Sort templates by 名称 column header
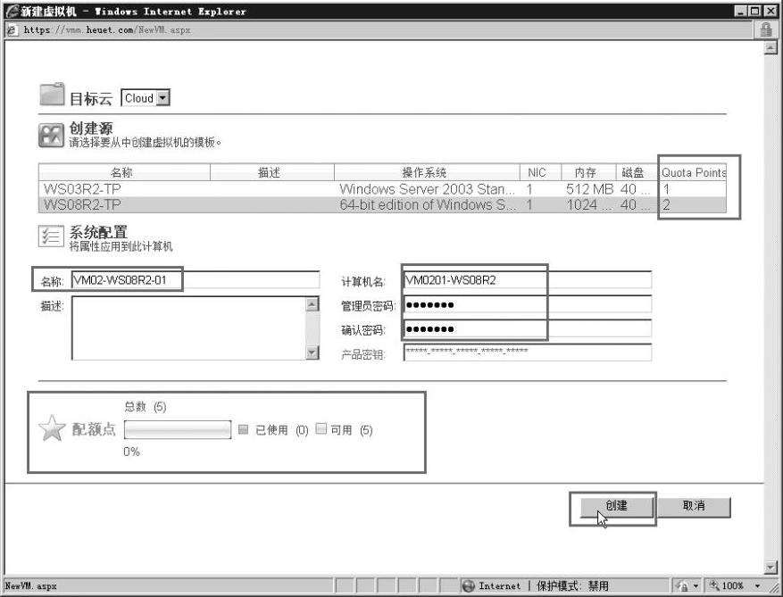 124,172
